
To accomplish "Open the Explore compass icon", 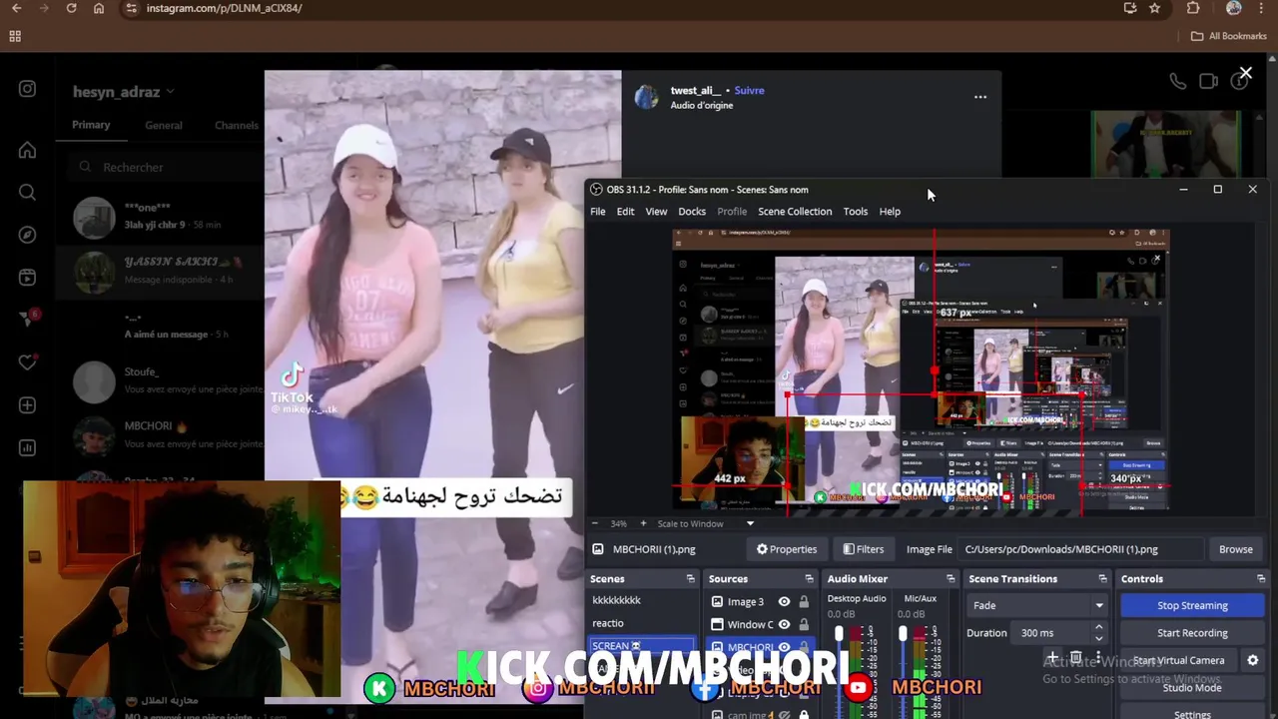I will tap(27, 235).
